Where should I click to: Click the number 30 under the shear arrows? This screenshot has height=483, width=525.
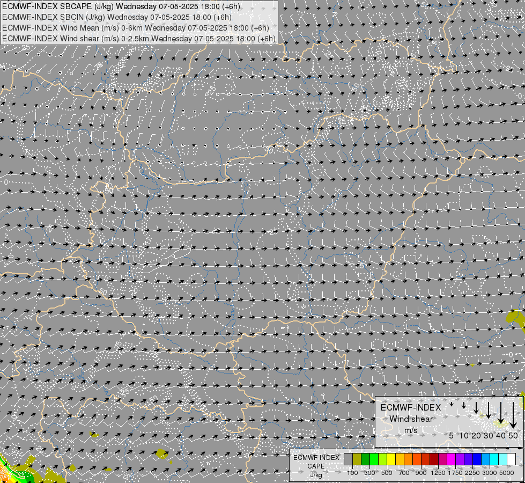[x=489, y=435]
